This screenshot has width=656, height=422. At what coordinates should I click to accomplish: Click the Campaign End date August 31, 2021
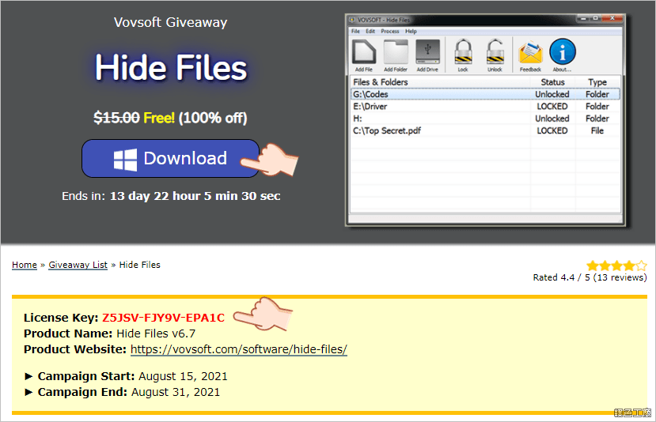tap(176, 392)
